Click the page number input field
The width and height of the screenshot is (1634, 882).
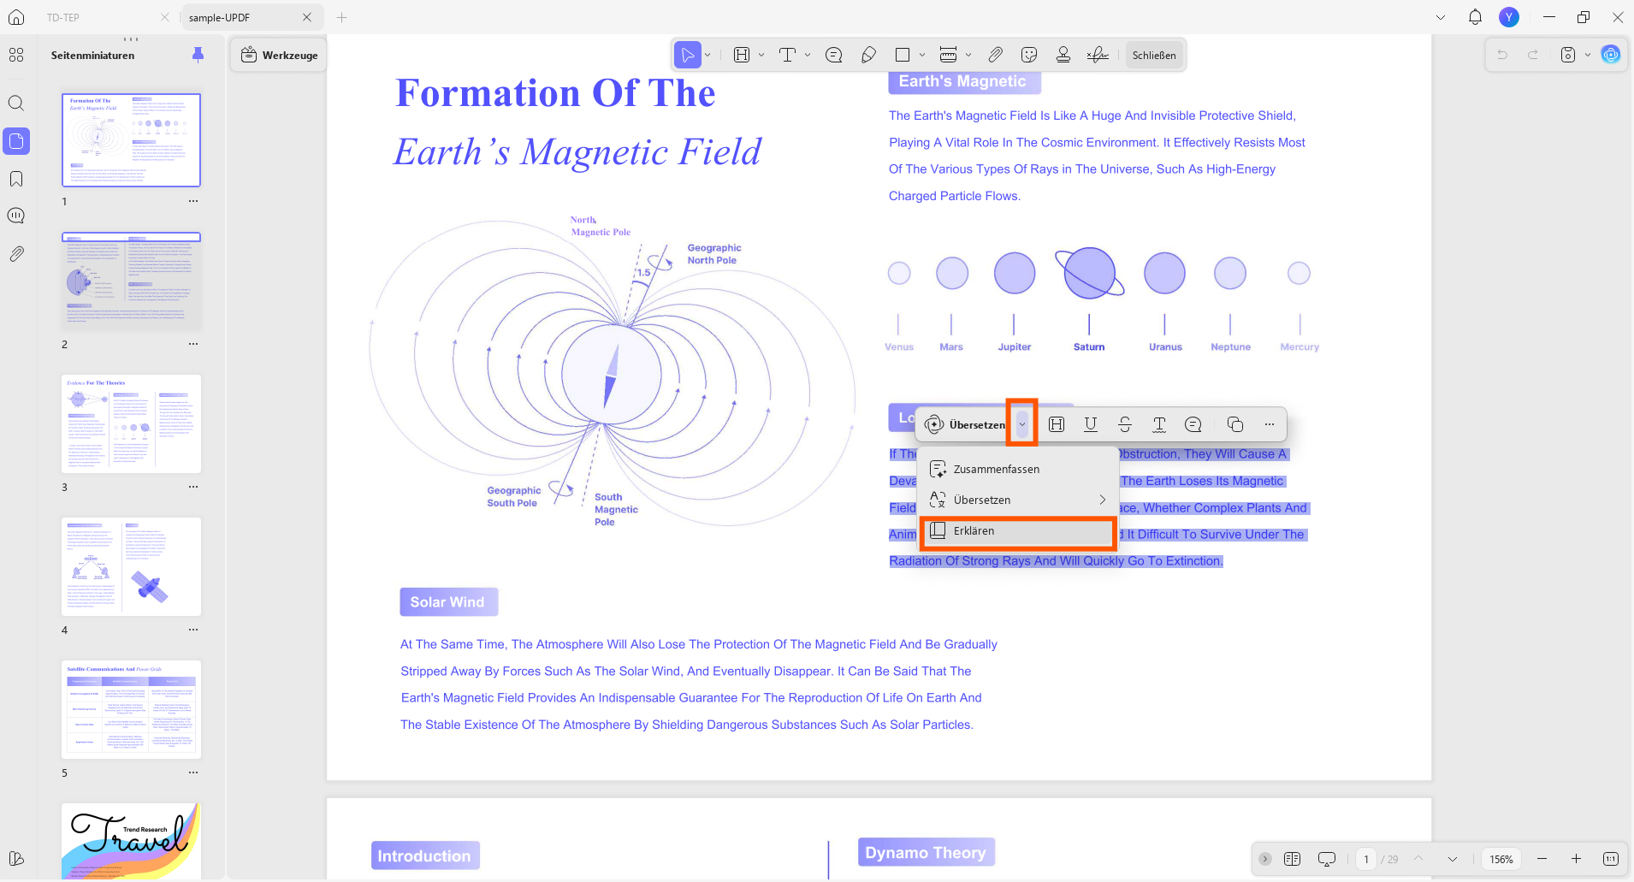1366,859
